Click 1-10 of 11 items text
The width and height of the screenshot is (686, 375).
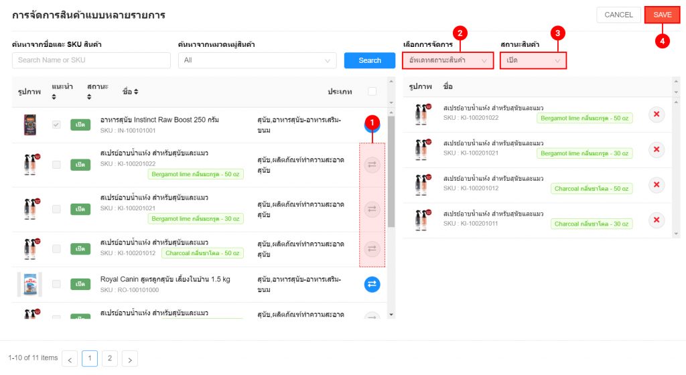click(33, 358)
